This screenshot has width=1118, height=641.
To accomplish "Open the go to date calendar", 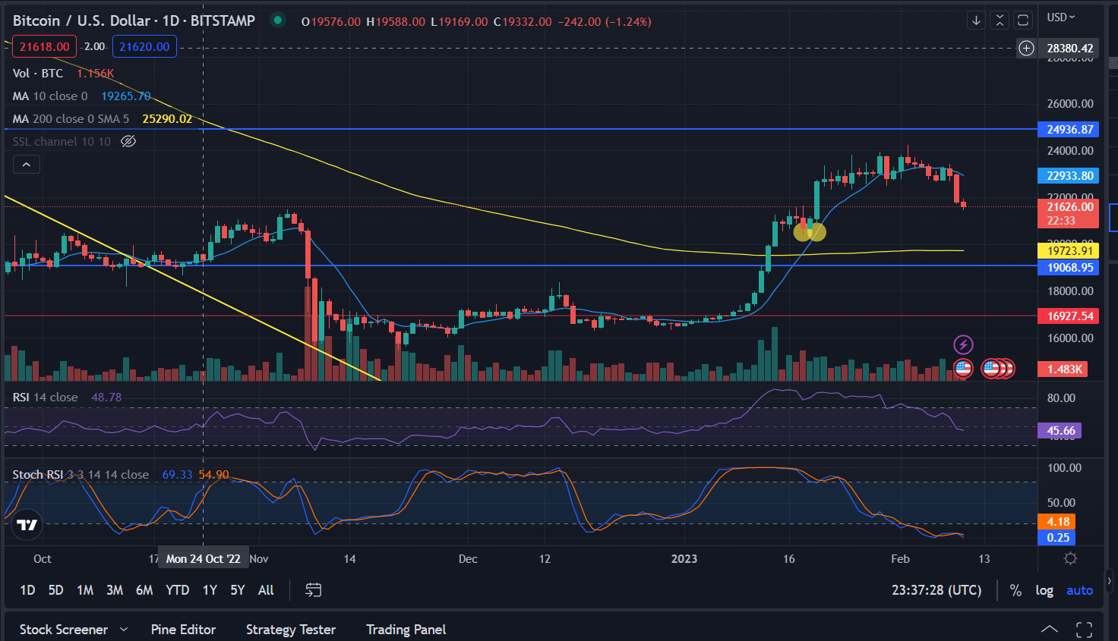I will coord(314,590).
